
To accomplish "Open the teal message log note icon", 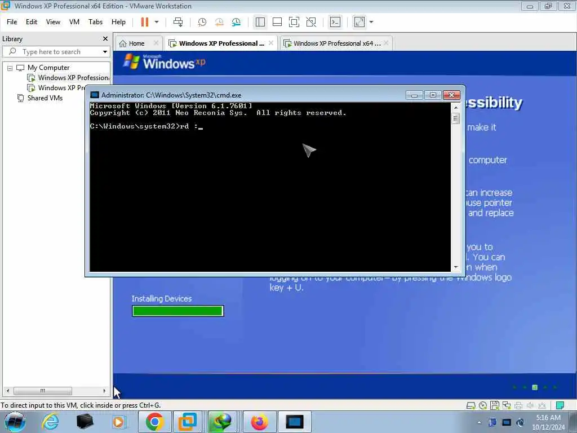I will pos(560,406).
